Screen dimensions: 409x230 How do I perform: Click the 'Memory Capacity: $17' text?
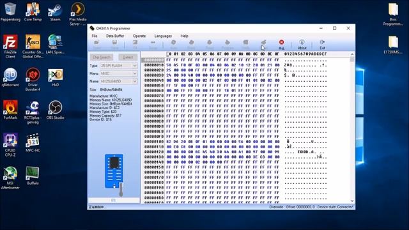(x=105, y=116)
